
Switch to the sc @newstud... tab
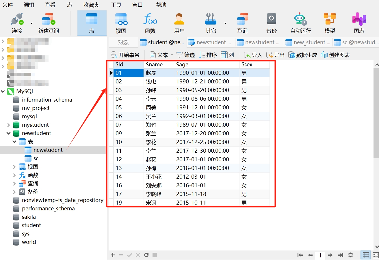click(x=356, y=42)
